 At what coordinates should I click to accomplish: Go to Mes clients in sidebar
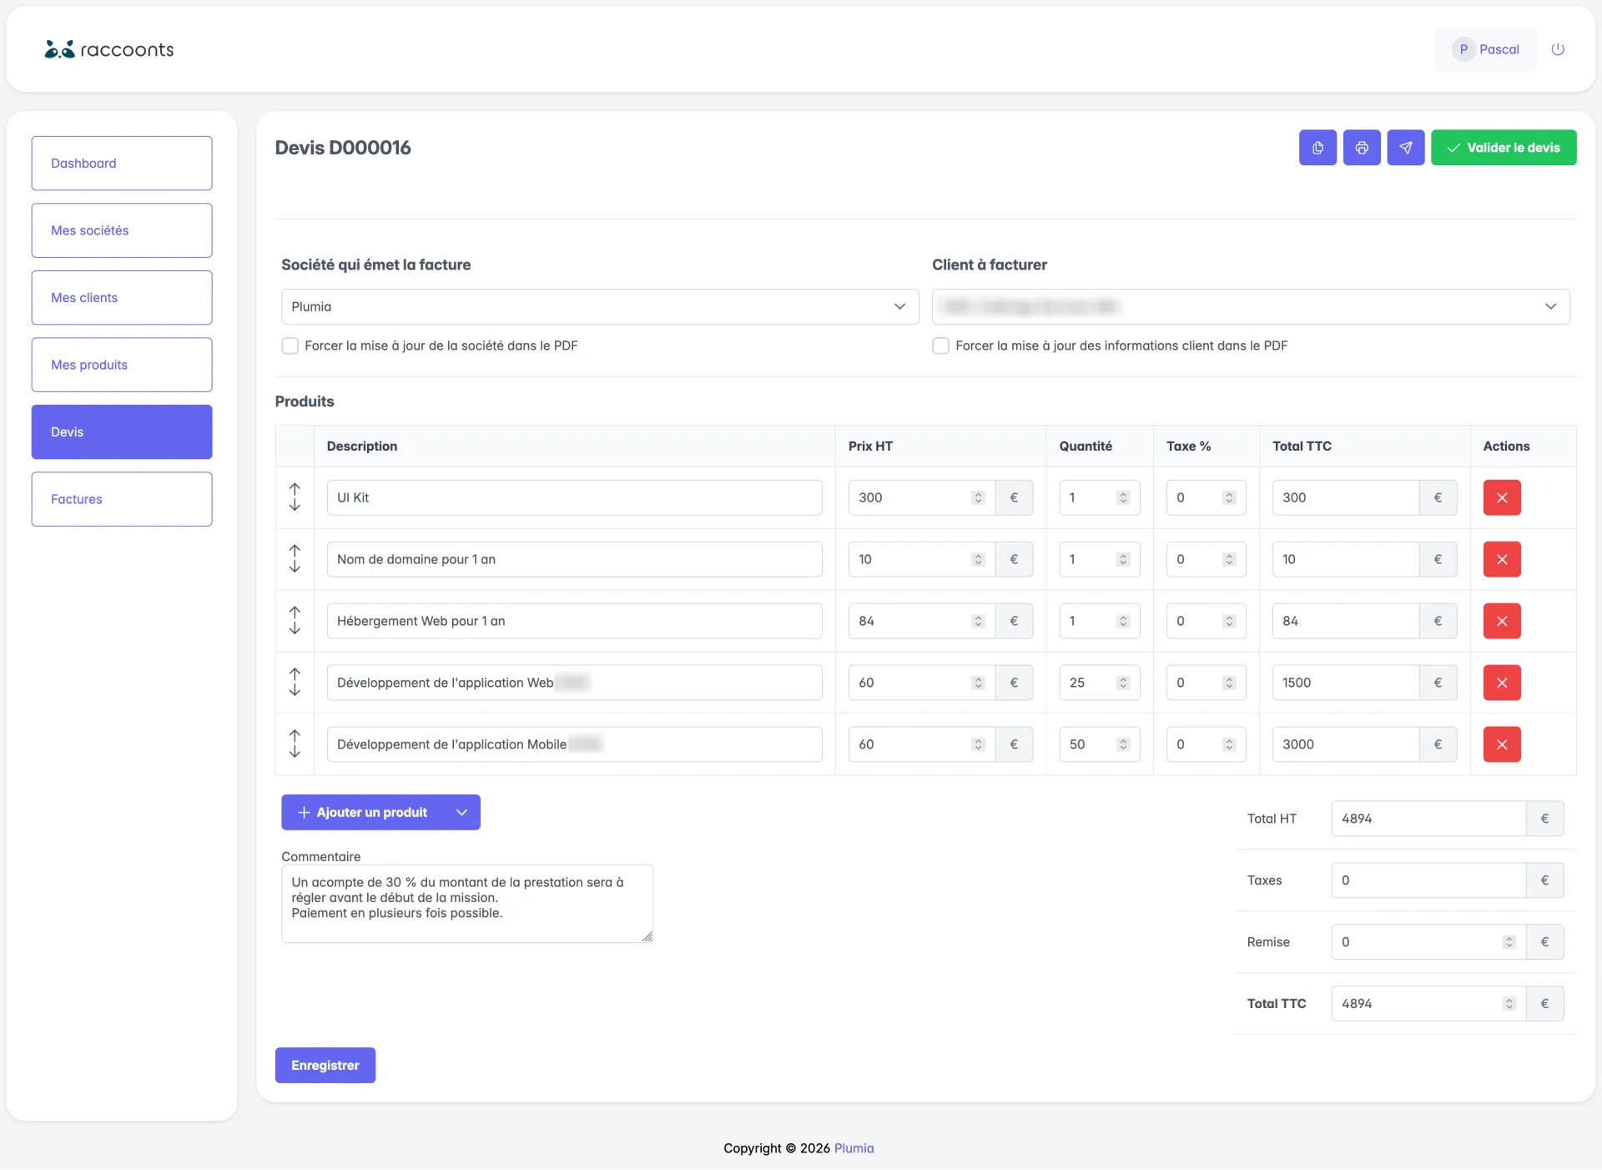tap(122, 297)
